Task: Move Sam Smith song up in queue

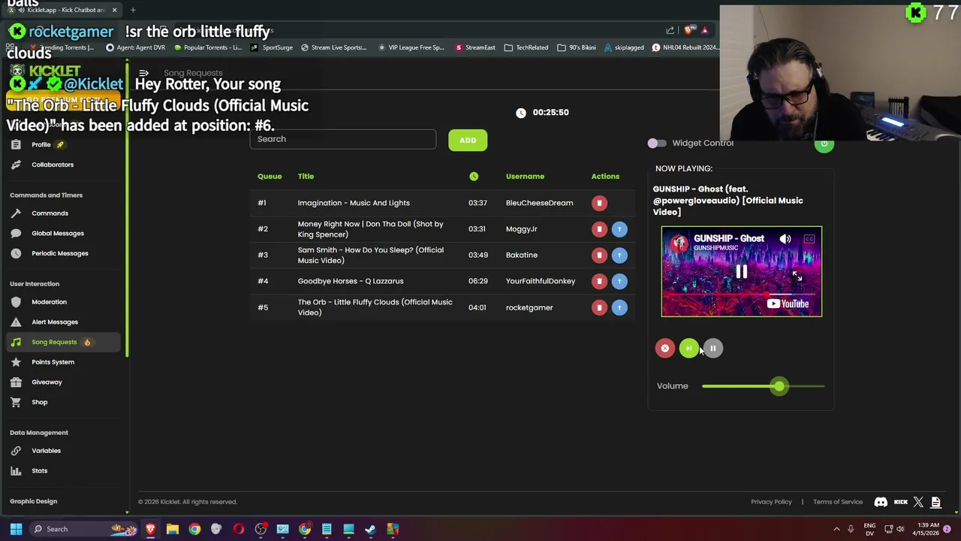Action: (619, 255)
